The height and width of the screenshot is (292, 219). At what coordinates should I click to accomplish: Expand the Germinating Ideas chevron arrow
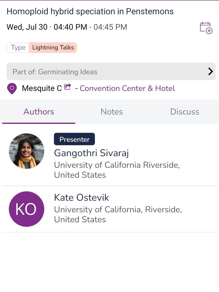[x=210, y=72]
